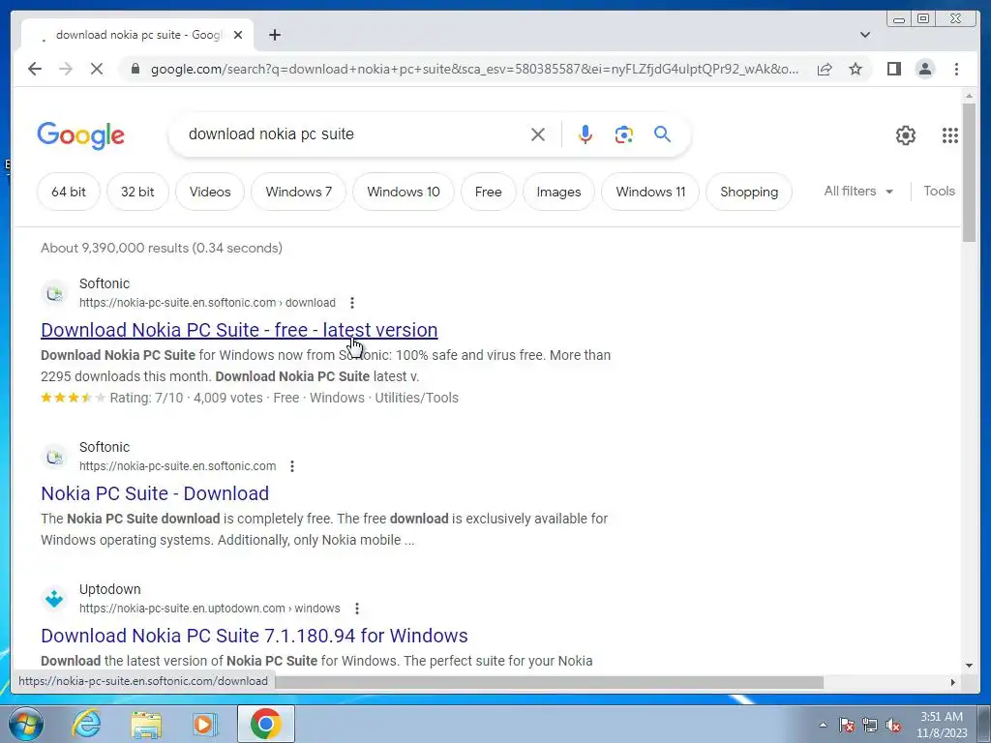Expand the tab search chevron

864,35
